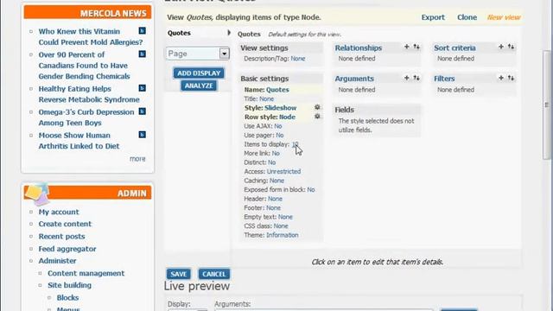The image size is (553, 311).
Task: Open Healthy Eating Helps Metabolic Syndrome article
Action: point(89,94)
